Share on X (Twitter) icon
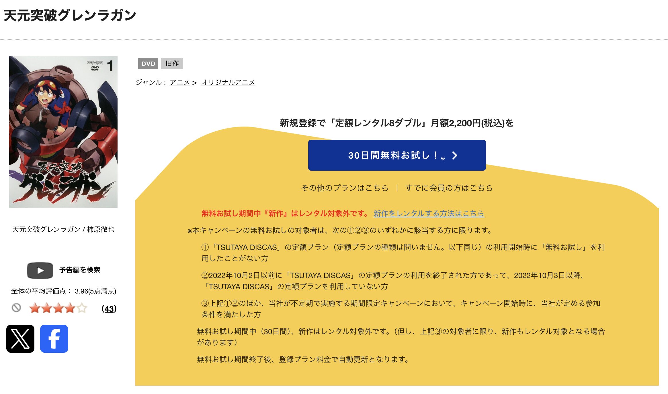This screenshot has height=394, width=668. (20, 339)
